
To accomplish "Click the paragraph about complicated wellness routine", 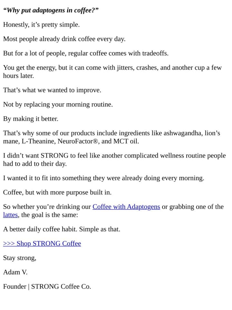I will (x=114, y=160).
